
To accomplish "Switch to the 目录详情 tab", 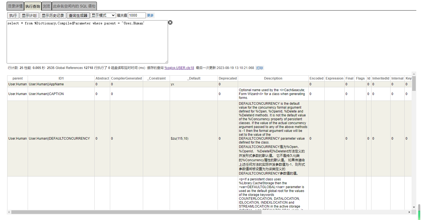I will 15,6.
